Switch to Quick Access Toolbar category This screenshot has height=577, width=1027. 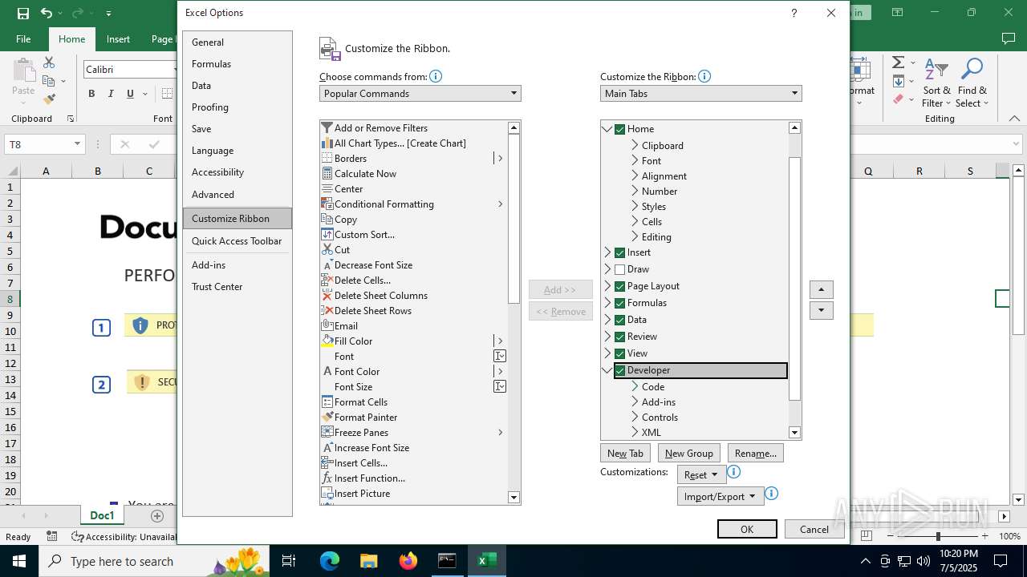237,241
